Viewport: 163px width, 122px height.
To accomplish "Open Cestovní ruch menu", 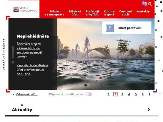I will pyautogui.click(x=125, y=13).
